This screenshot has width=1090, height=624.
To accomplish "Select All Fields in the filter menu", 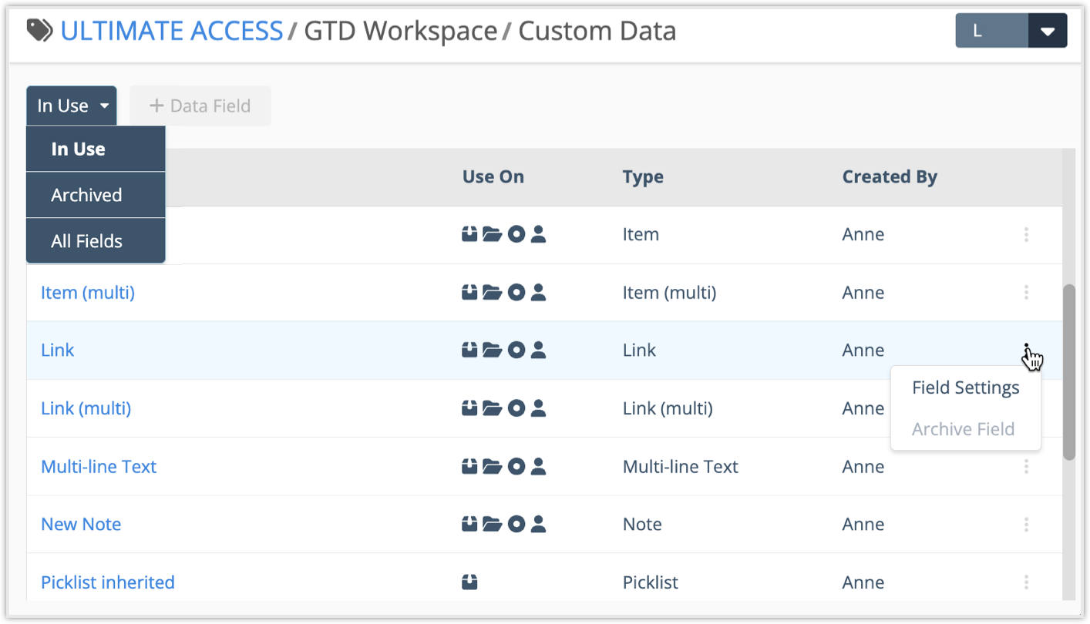I will 86,240.
